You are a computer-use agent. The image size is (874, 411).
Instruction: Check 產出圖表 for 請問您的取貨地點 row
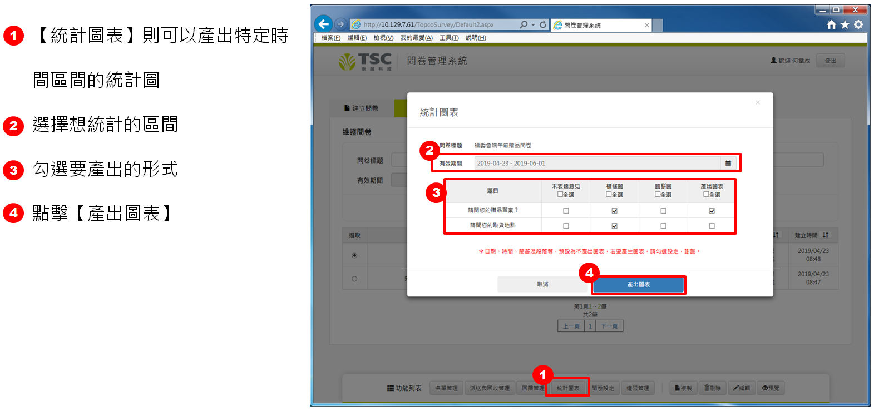pos(712,226)
